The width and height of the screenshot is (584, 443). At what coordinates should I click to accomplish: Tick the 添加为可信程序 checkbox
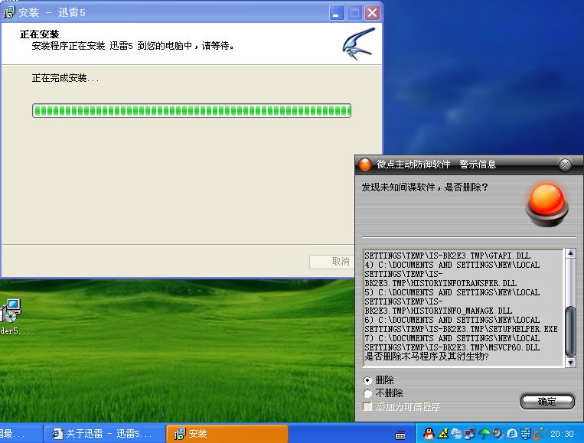[367, 406]
